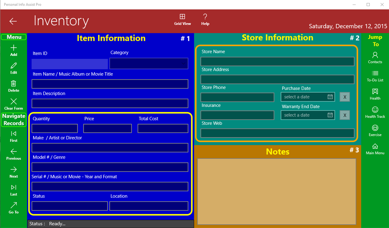This screenshot has height=228, width=389.
Task: Jump to the Last record
Action: pyautogui.click(x=13, y=188)
